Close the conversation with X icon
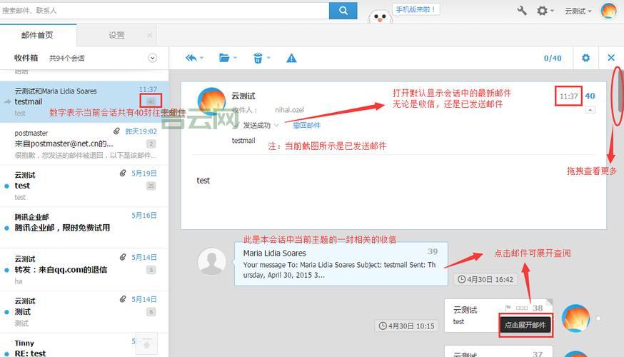 (x=611, y=58)
